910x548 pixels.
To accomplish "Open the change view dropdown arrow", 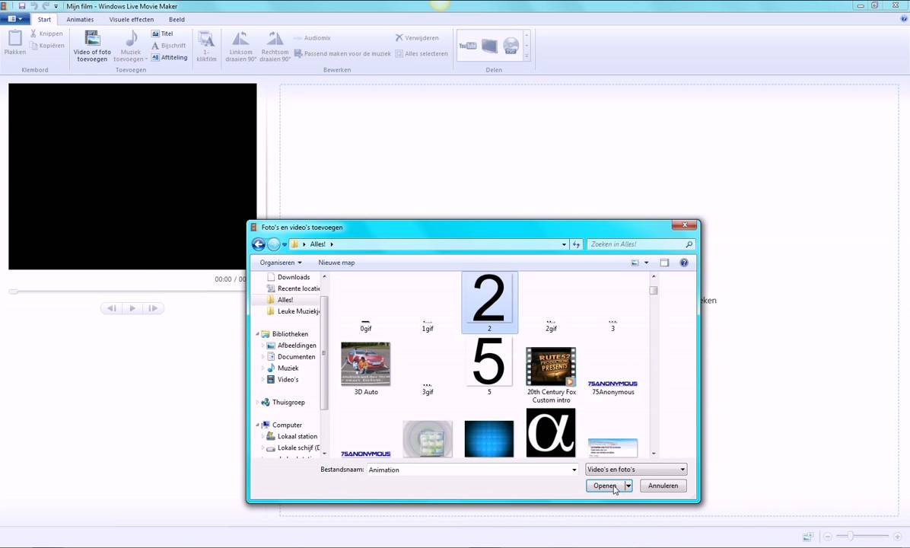I will pyautogui.click(x=647, y=263).
